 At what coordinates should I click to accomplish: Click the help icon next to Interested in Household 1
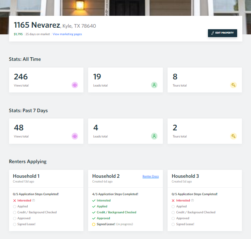click(34, 200)
